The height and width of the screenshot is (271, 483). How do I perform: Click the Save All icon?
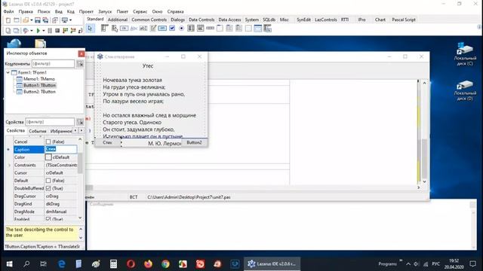point(45,20)
